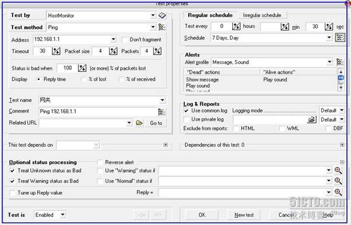Viewport: 351px width, 225px height.
Task: Click the Timeout spinner button
Action: coord(56,51)
